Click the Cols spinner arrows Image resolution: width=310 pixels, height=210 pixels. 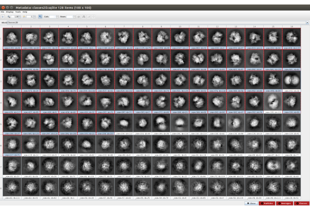click(x=58, y=16)
